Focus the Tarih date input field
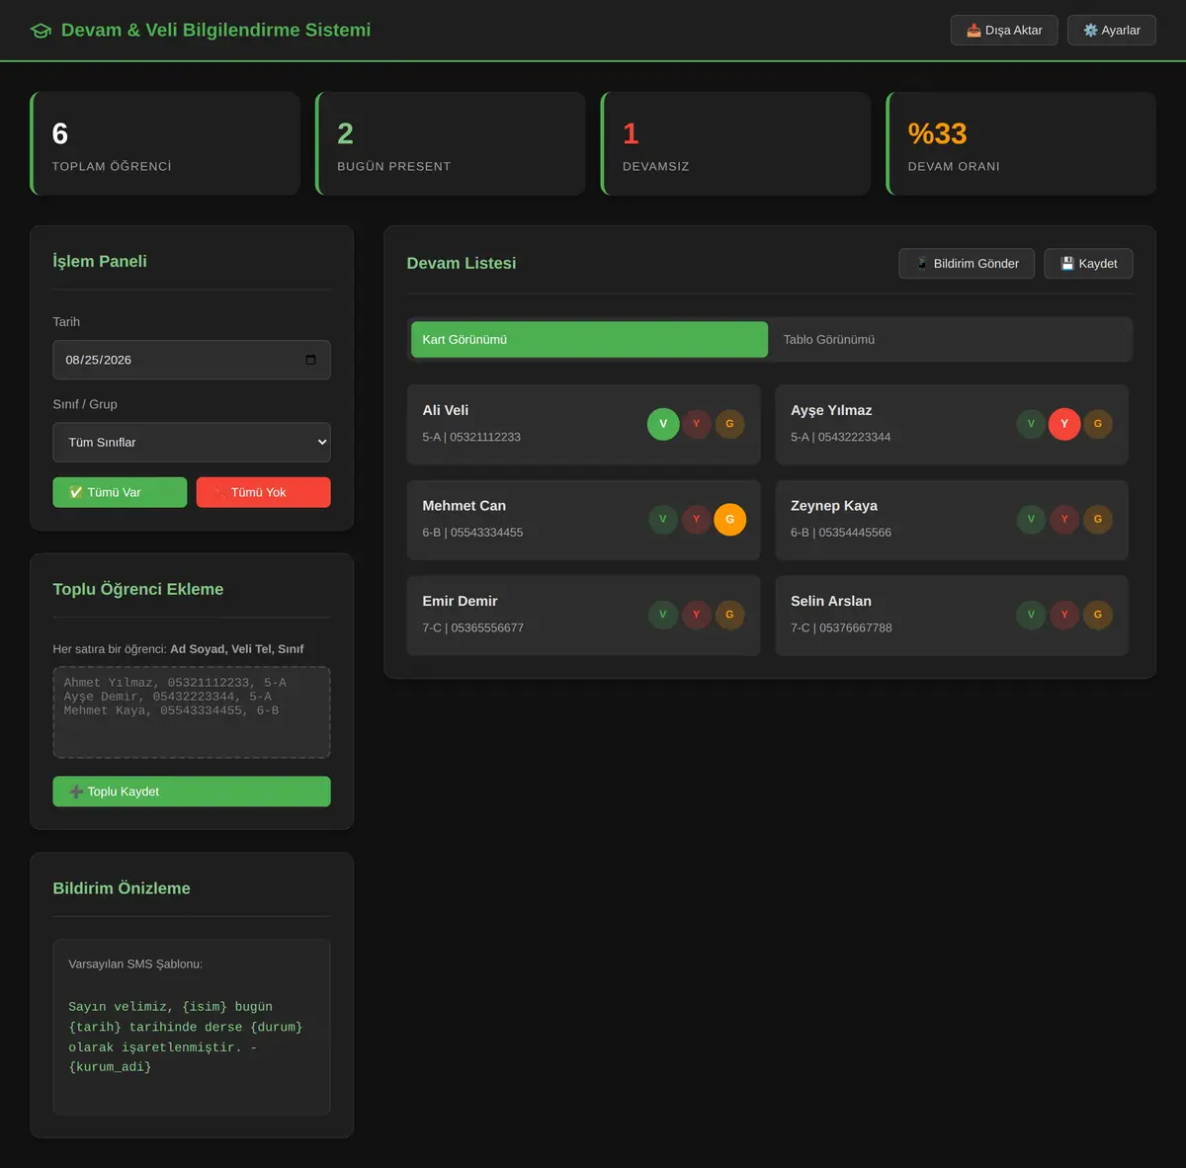Screen dimensions: 1186x1168 coord(192,360)
